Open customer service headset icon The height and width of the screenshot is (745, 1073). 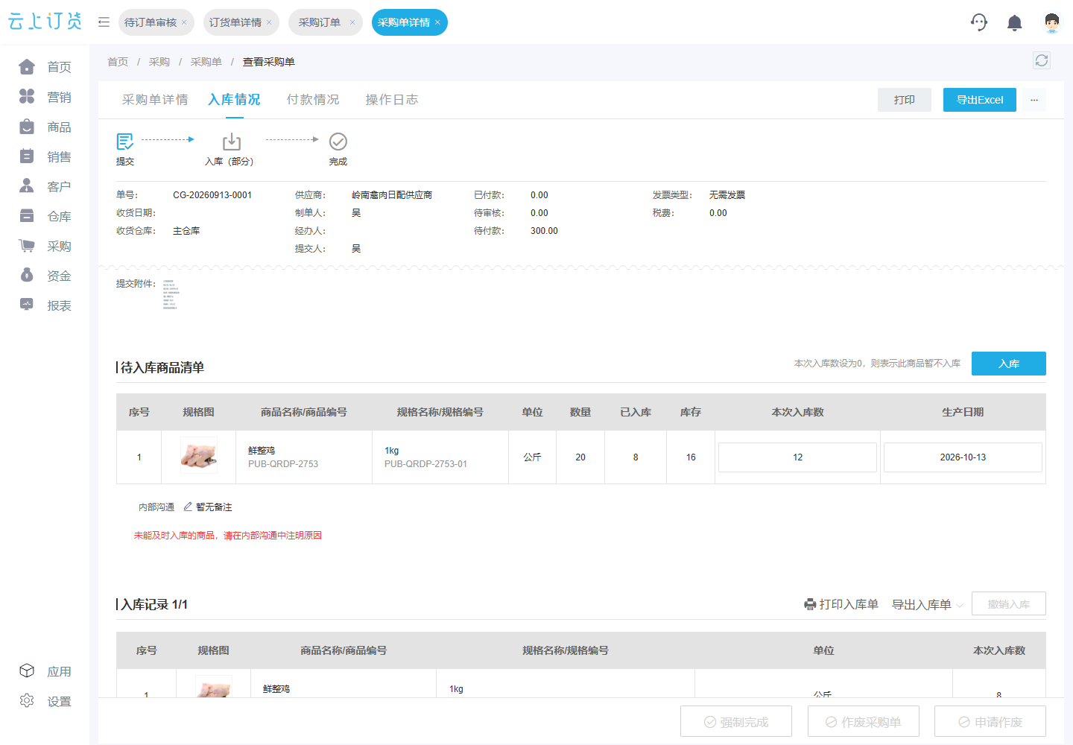pyautogui.click(x=979, y=22)
